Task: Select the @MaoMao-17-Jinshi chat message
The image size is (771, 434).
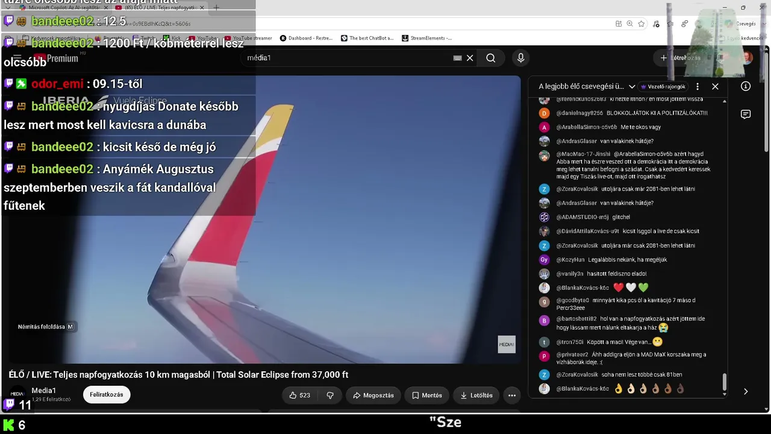Action: (632, 165)
